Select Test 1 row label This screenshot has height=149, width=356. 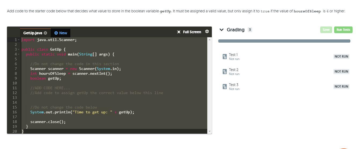pos(233,55)
